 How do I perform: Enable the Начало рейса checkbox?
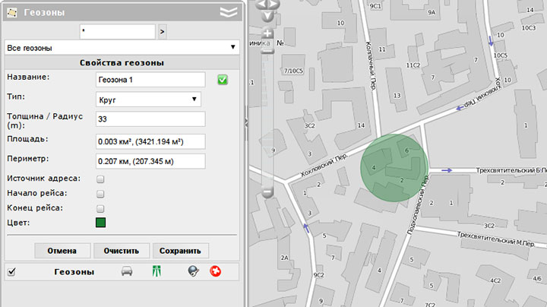pos(100,194)
